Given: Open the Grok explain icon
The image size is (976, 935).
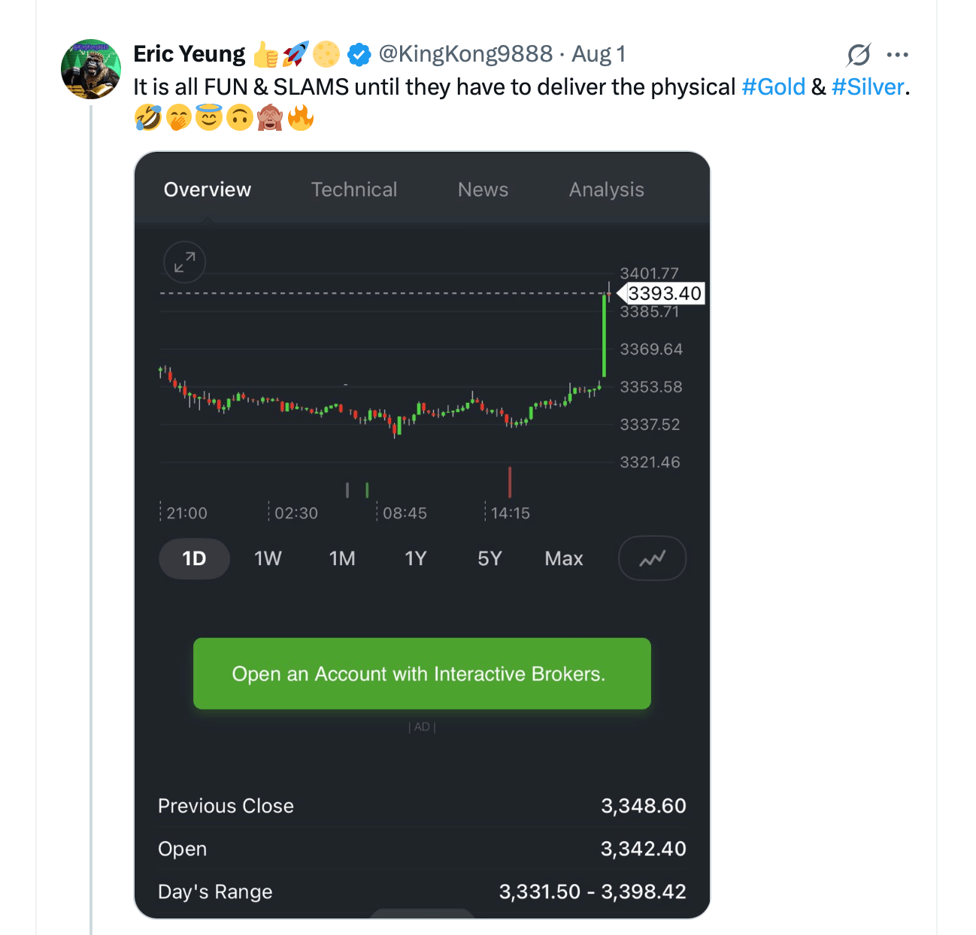Looking at the screenshot, I should [x=858, y=55].
